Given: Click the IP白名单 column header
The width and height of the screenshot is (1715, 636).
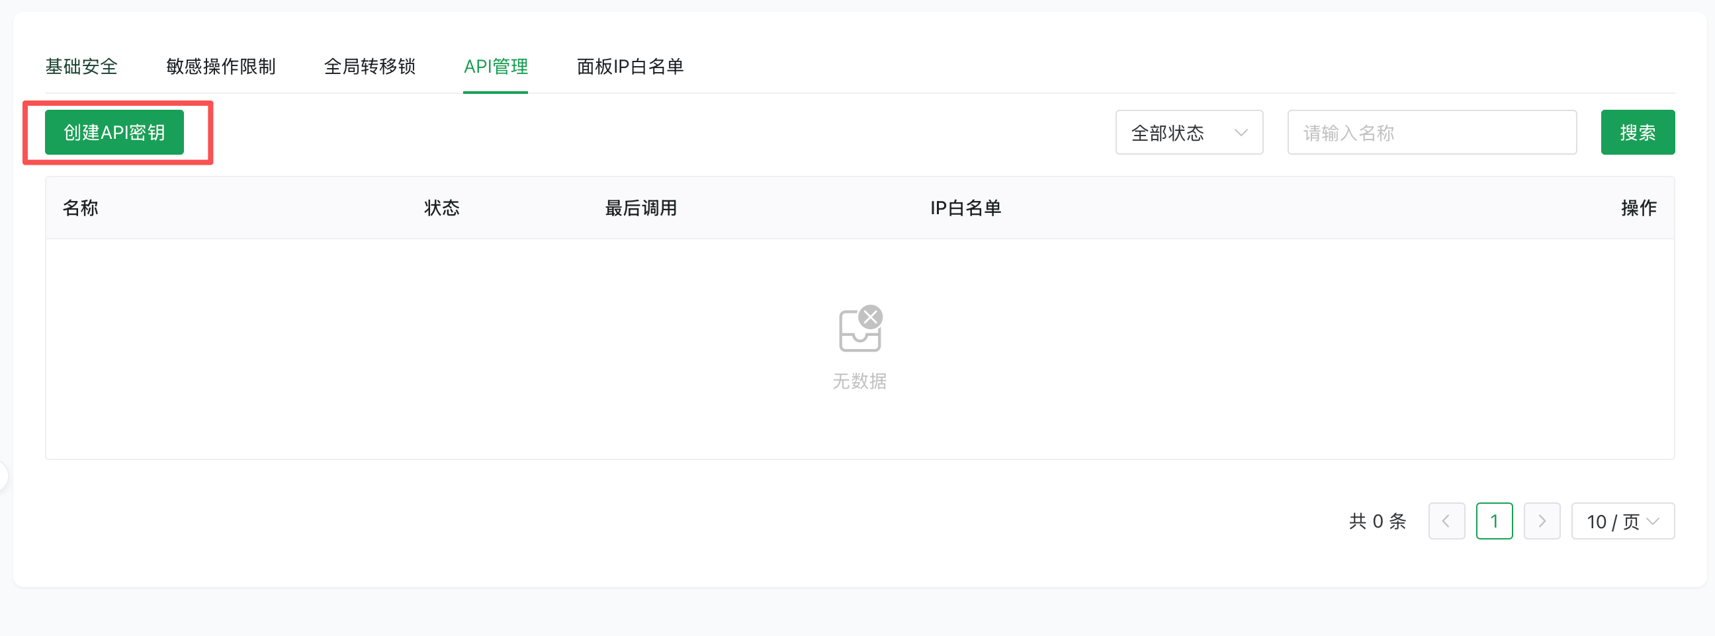Looking at the screenshot, I should [x=965, y=208].
